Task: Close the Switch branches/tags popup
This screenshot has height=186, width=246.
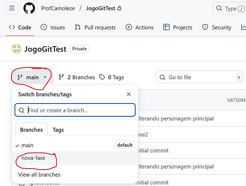Action: coord(129,94)
